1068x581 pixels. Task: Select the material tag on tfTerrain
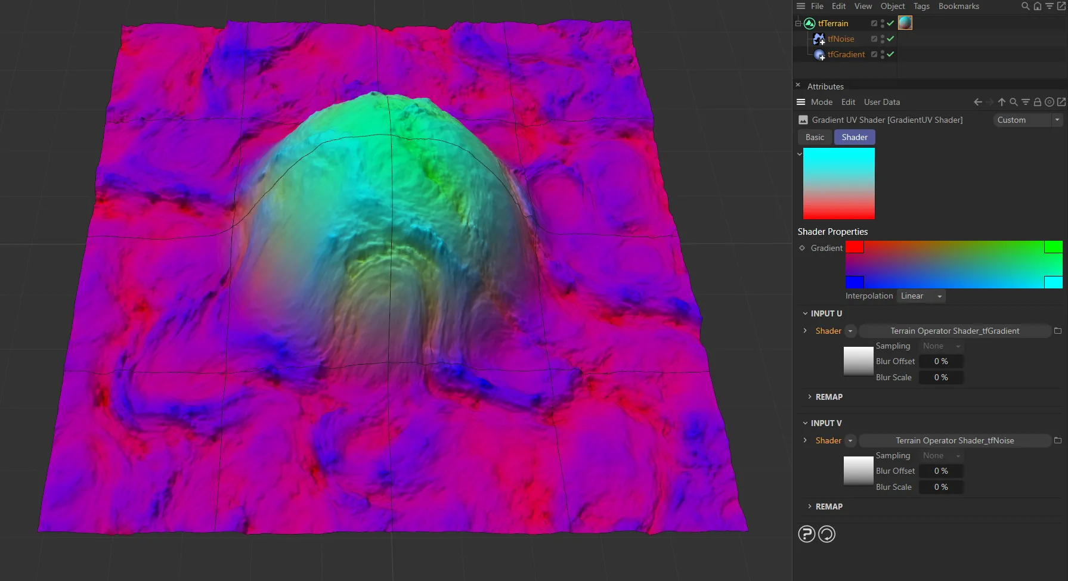tap(905, 23)
